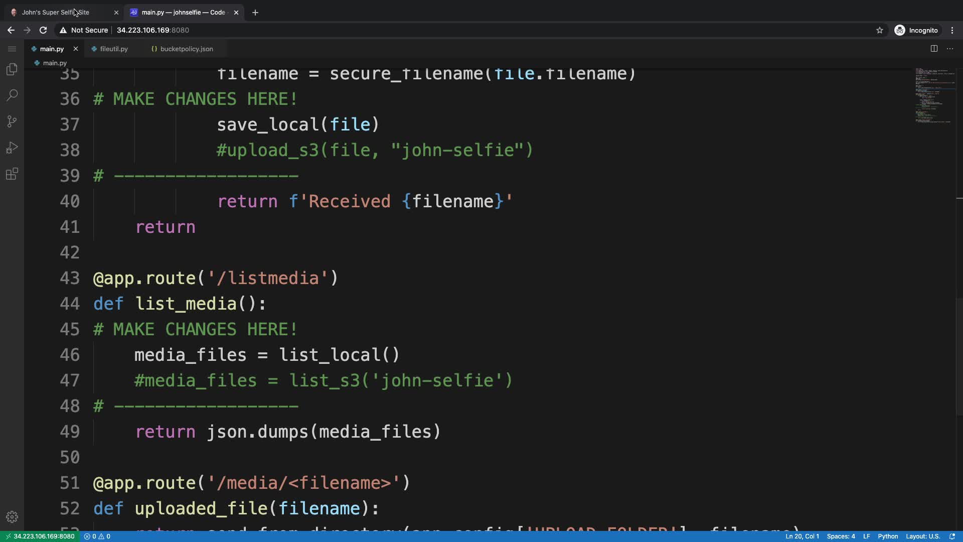Open the Run and Debug view
Viewport: 963px width, 542px height.
12,148
